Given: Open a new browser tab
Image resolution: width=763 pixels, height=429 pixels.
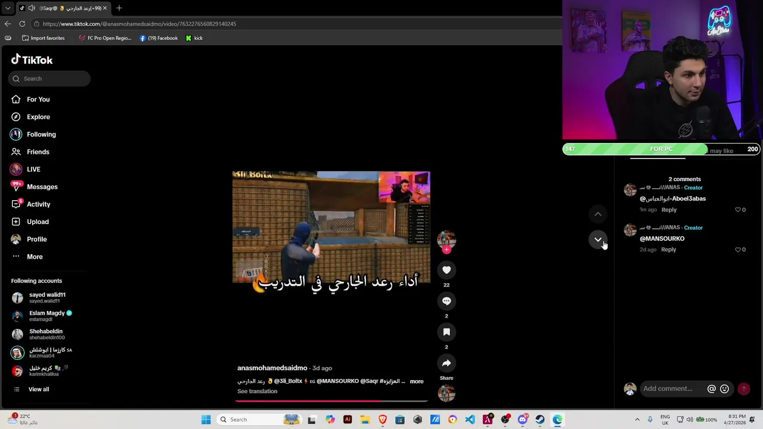Looking at the screenshot, I should tap(119, 8).
